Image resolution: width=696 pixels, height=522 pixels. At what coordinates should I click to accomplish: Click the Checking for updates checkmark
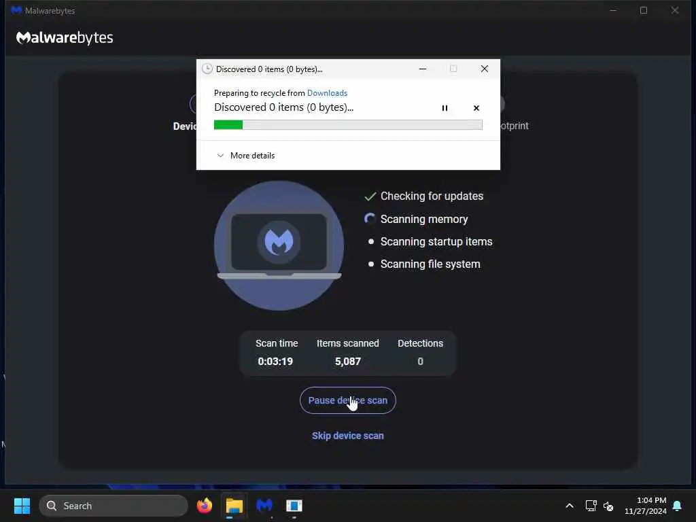pyautogui.click(x=370, y=196)
